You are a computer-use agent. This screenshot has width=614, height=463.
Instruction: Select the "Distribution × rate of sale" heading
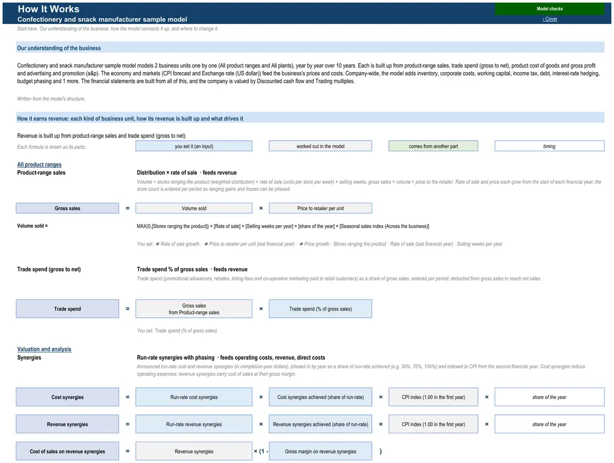click(167, 173)
